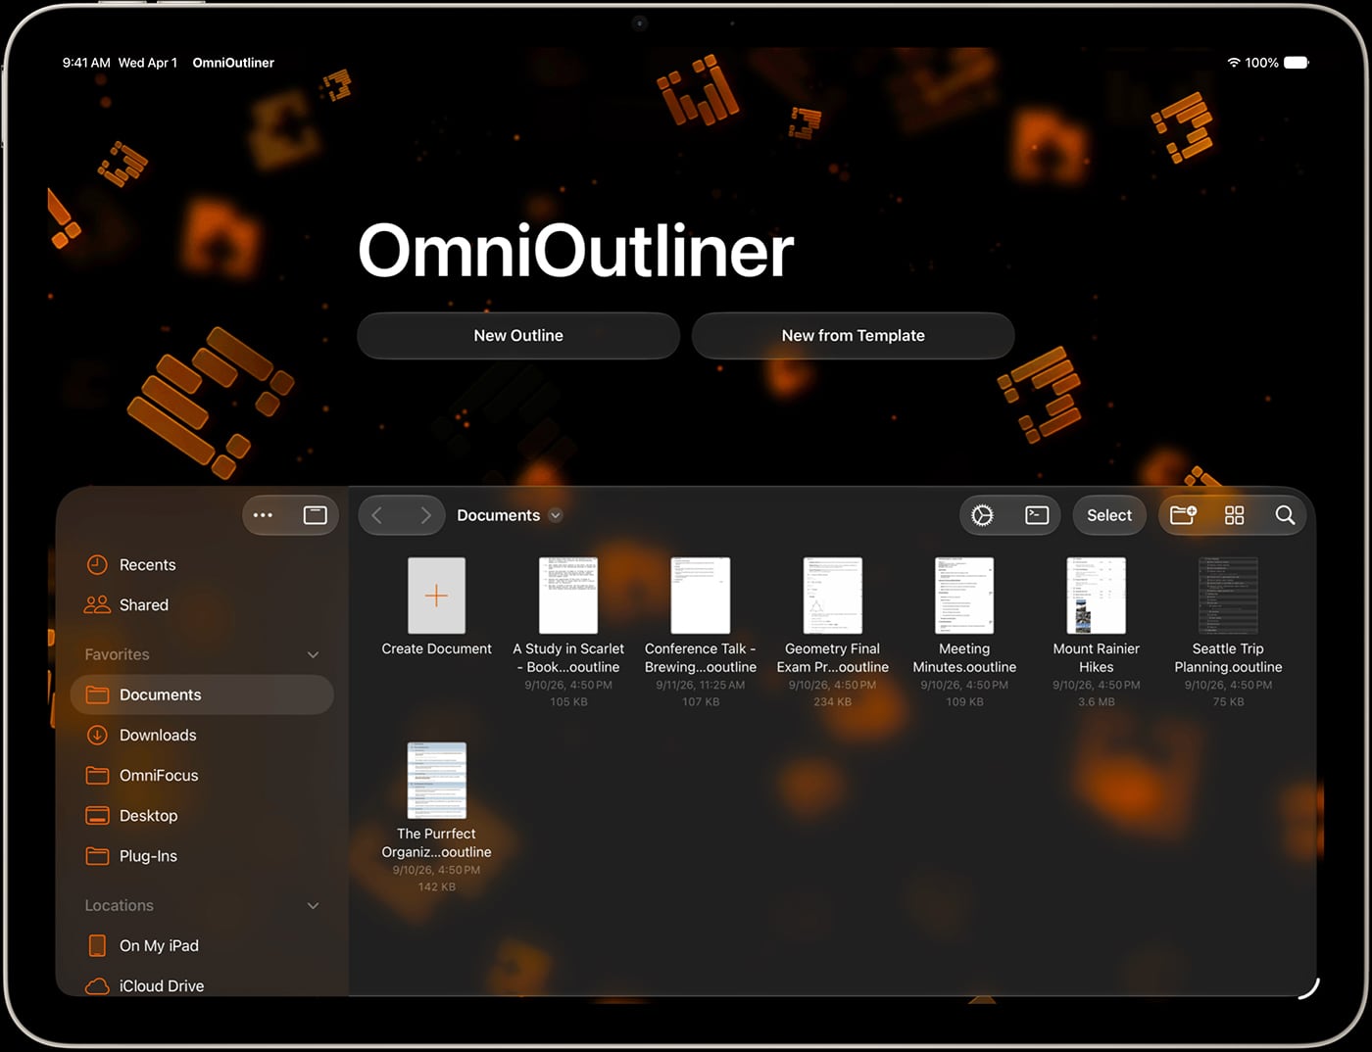The height and width of the screenshot is (1052, 1372).
Task: Toggle the sidebar panel icon
Action: coord(316,515)
